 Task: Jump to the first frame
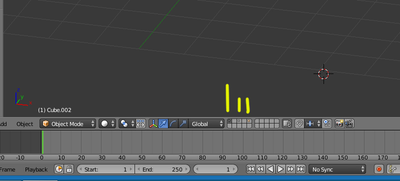(x=251, y=169)
